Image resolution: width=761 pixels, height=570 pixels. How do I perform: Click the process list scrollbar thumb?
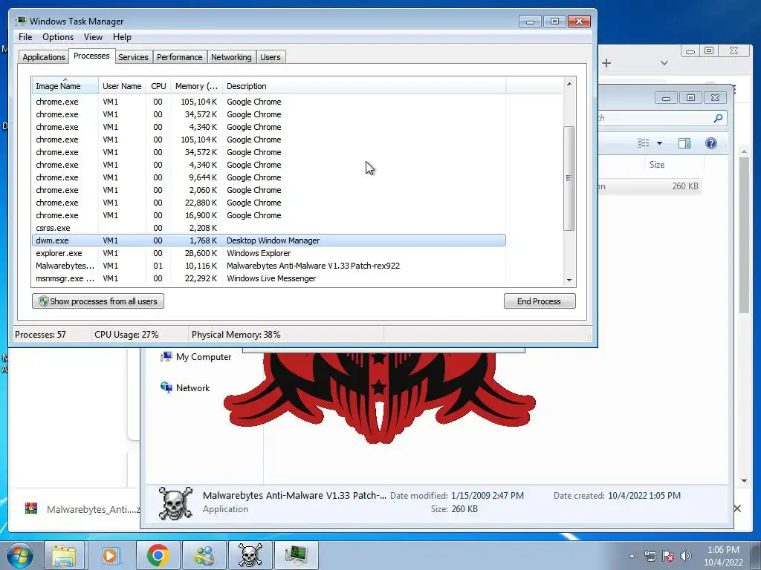tap(569, 178)
